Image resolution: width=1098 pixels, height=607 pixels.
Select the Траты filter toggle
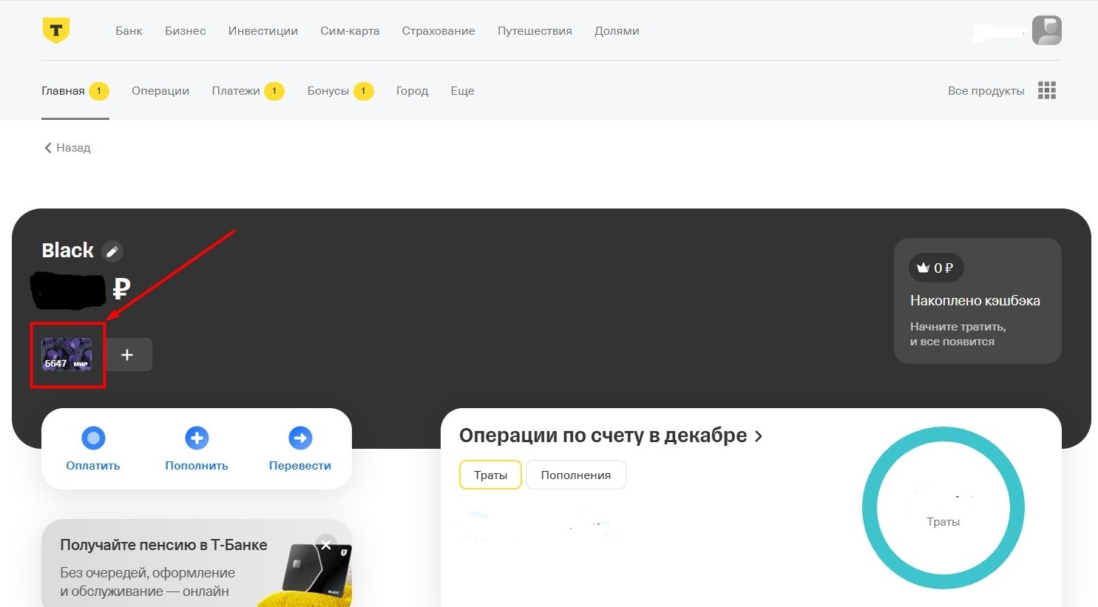[x=491, y=475]
